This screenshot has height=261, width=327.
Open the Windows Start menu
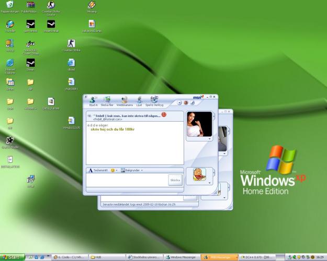[x=12, y=257]
